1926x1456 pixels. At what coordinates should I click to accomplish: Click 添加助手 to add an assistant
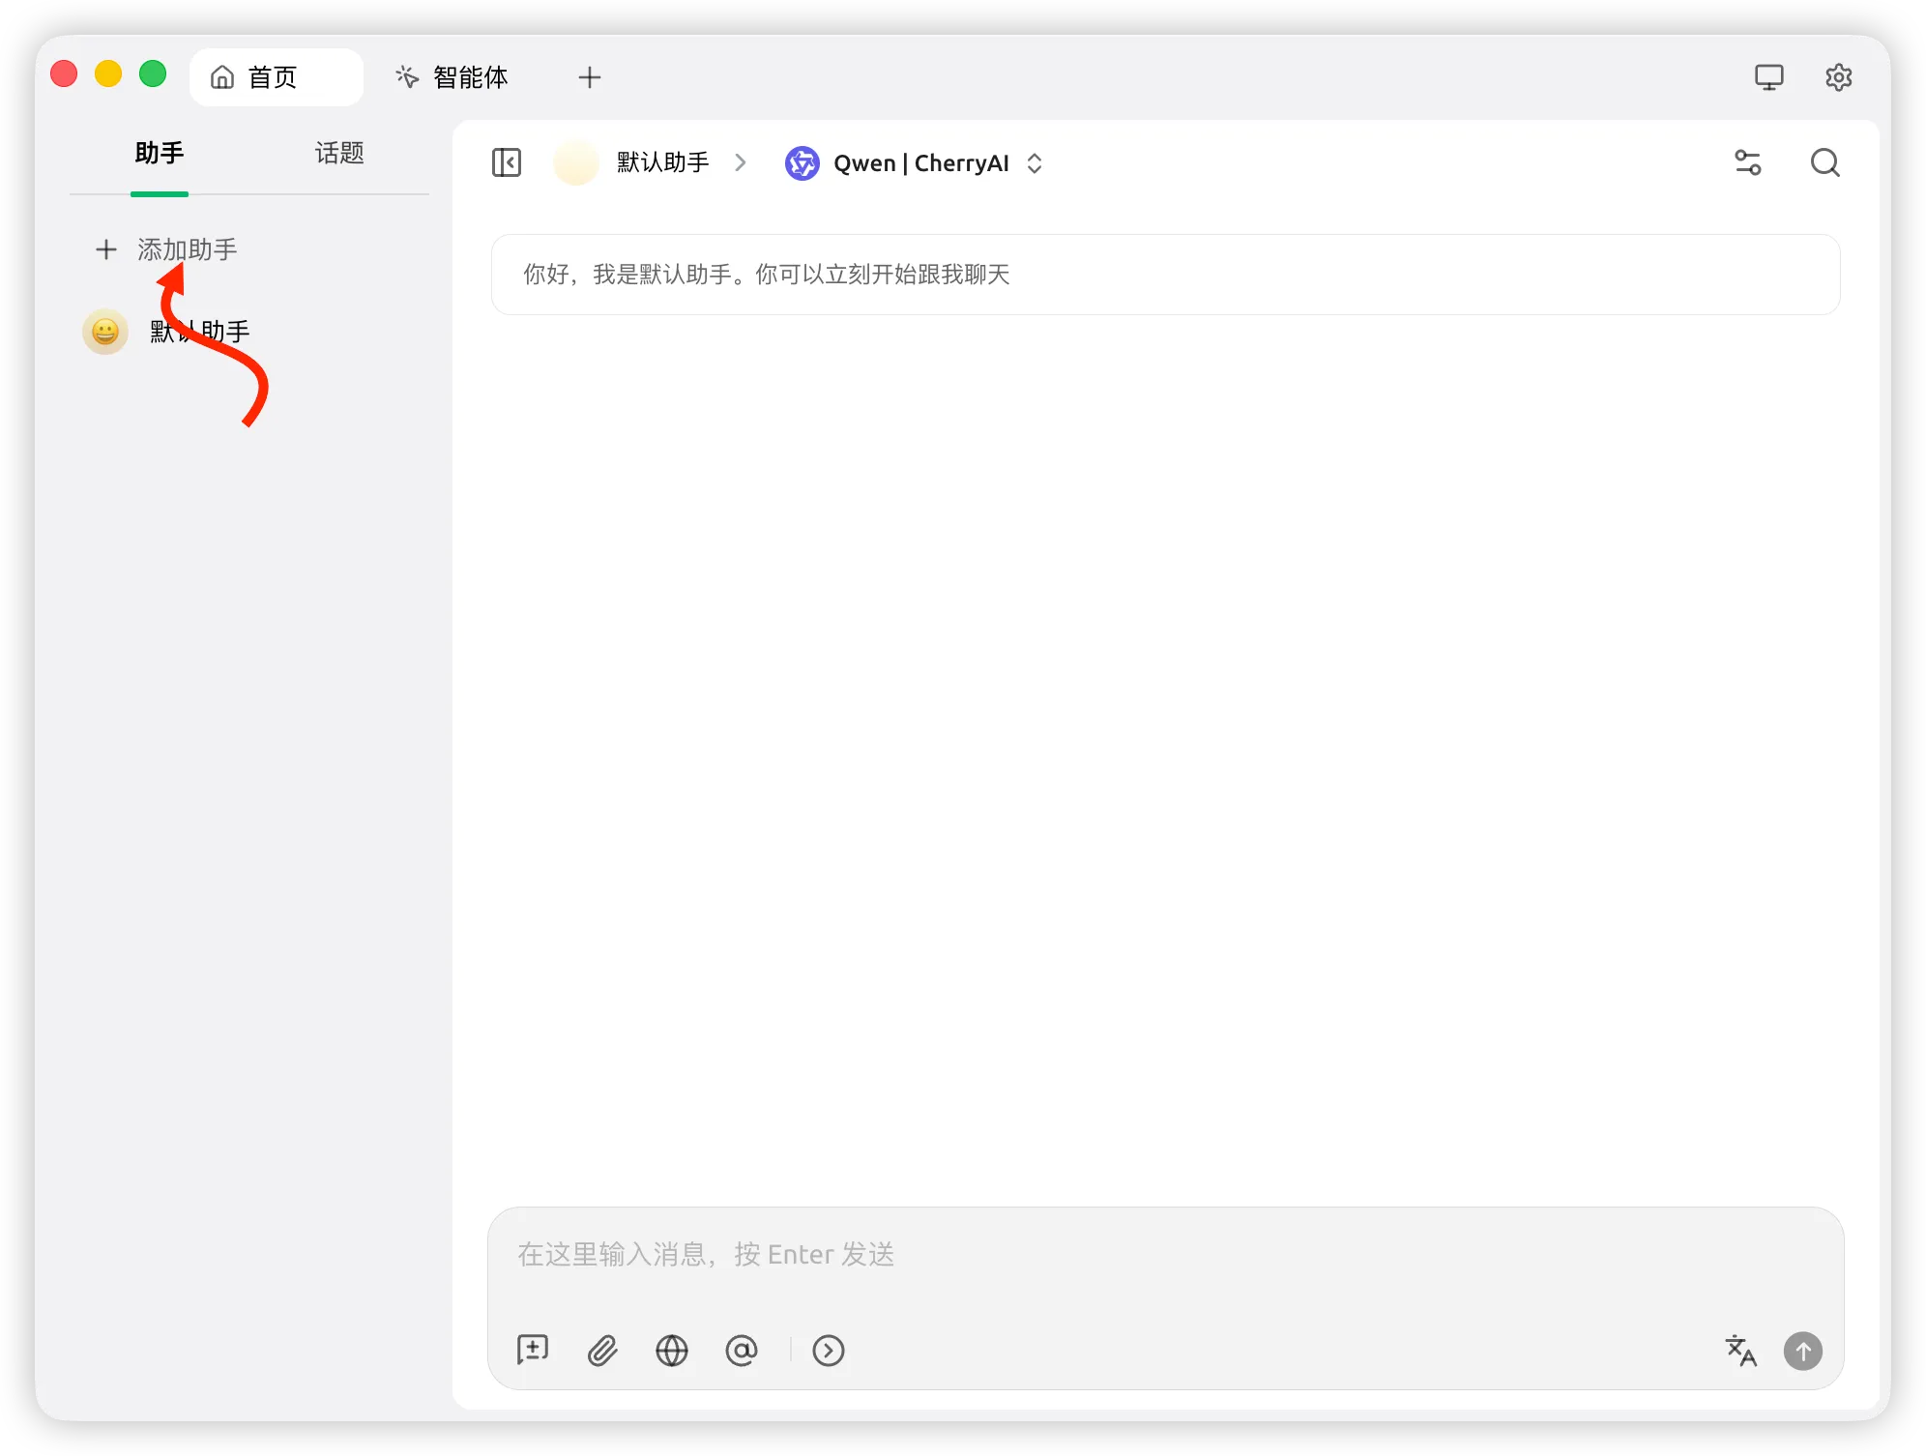[188, 249]
